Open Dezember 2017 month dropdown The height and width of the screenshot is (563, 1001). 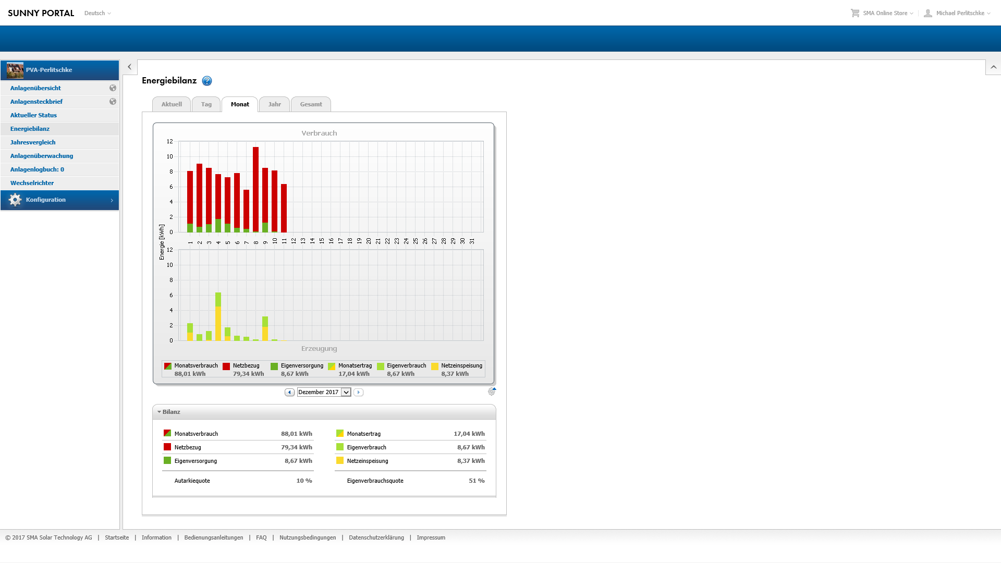click(x=324, y=392)
